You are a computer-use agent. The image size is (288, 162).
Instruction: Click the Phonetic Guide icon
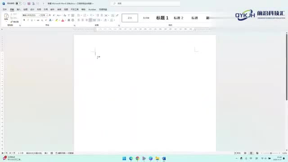pyautogui.click(x=69, y=15)
